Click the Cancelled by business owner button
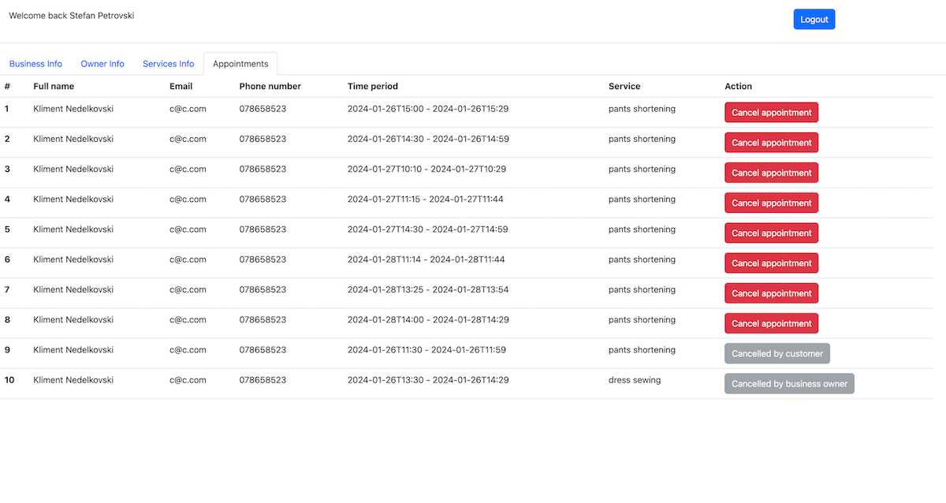The width and height of the screenshot is (946, 503). pos(789,384)
